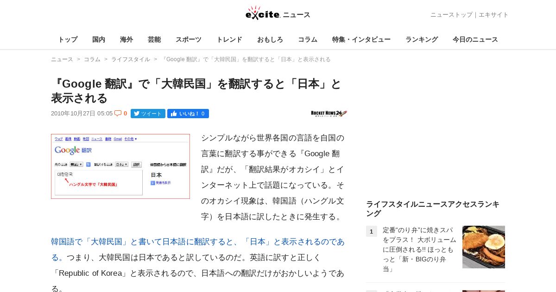Click the date 2010年10月27日 05:05
556x292 pixels.
pyautogui.click(x=82, y=114)
